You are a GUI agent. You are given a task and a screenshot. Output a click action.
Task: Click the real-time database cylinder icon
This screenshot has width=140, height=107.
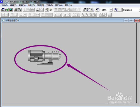pyautogui.click(x=7, y=10)
